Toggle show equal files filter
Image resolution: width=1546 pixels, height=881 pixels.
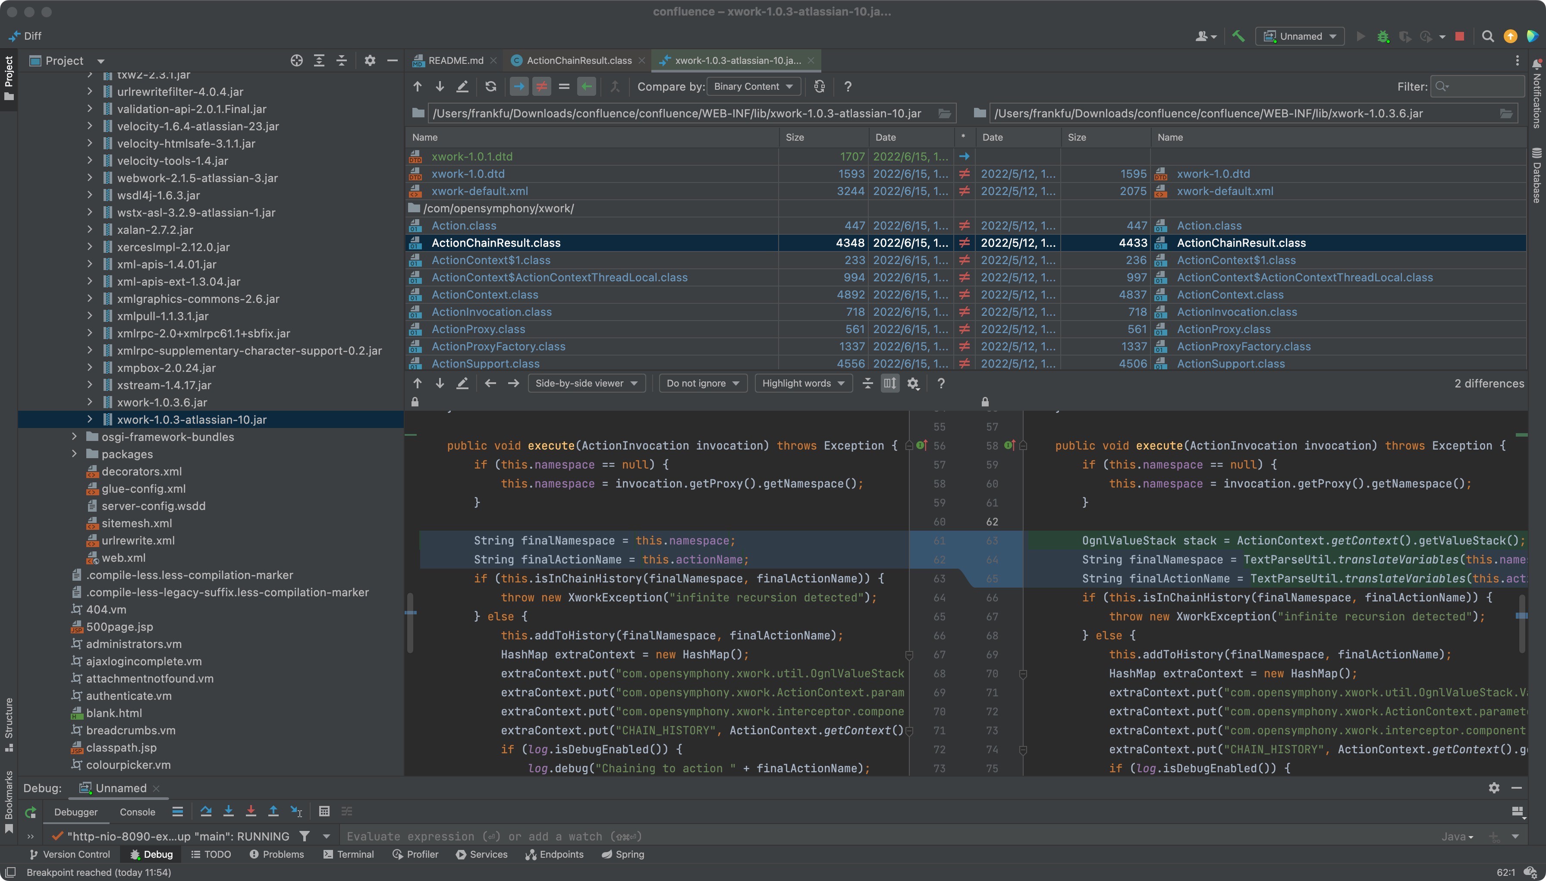564,87
